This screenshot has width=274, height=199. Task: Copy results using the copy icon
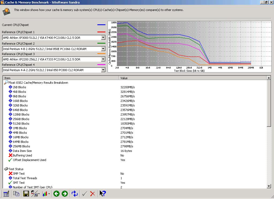(x=16, y=194)
